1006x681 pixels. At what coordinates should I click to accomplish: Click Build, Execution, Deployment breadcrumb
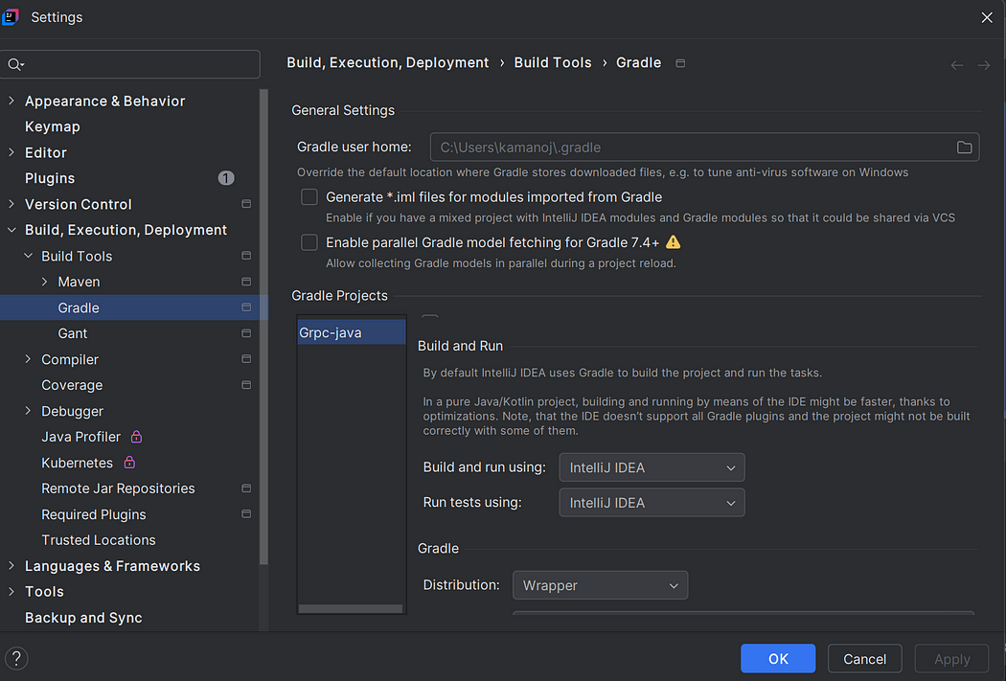tap(387, 63)
